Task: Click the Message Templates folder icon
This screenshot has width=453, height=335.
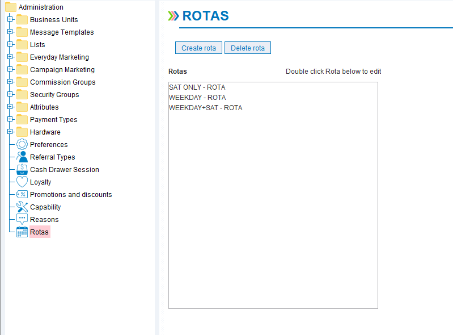Action: click(22, 32)
